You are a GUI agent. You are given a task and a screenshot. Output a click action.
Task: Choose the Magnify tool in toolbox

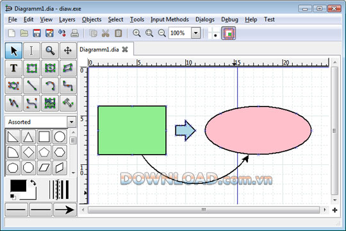pyautogui.click(x=50, y=51)
